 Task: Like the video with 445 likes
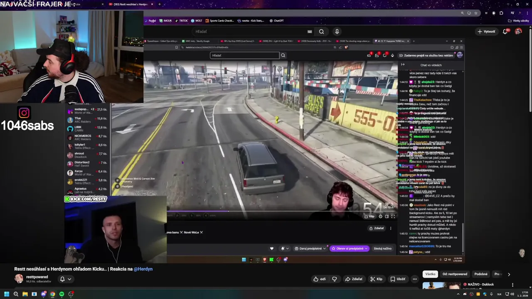point(320,279)
